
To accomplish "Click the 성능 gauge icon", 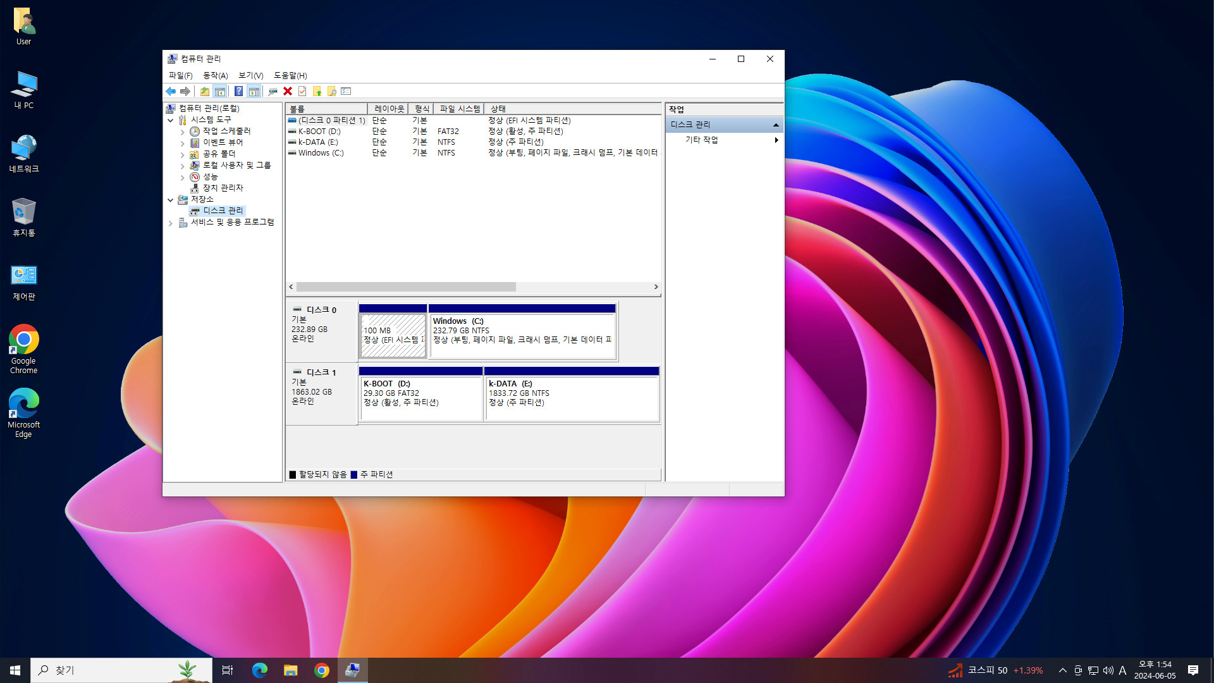I will pyautogui.click(x=195, y=177).
